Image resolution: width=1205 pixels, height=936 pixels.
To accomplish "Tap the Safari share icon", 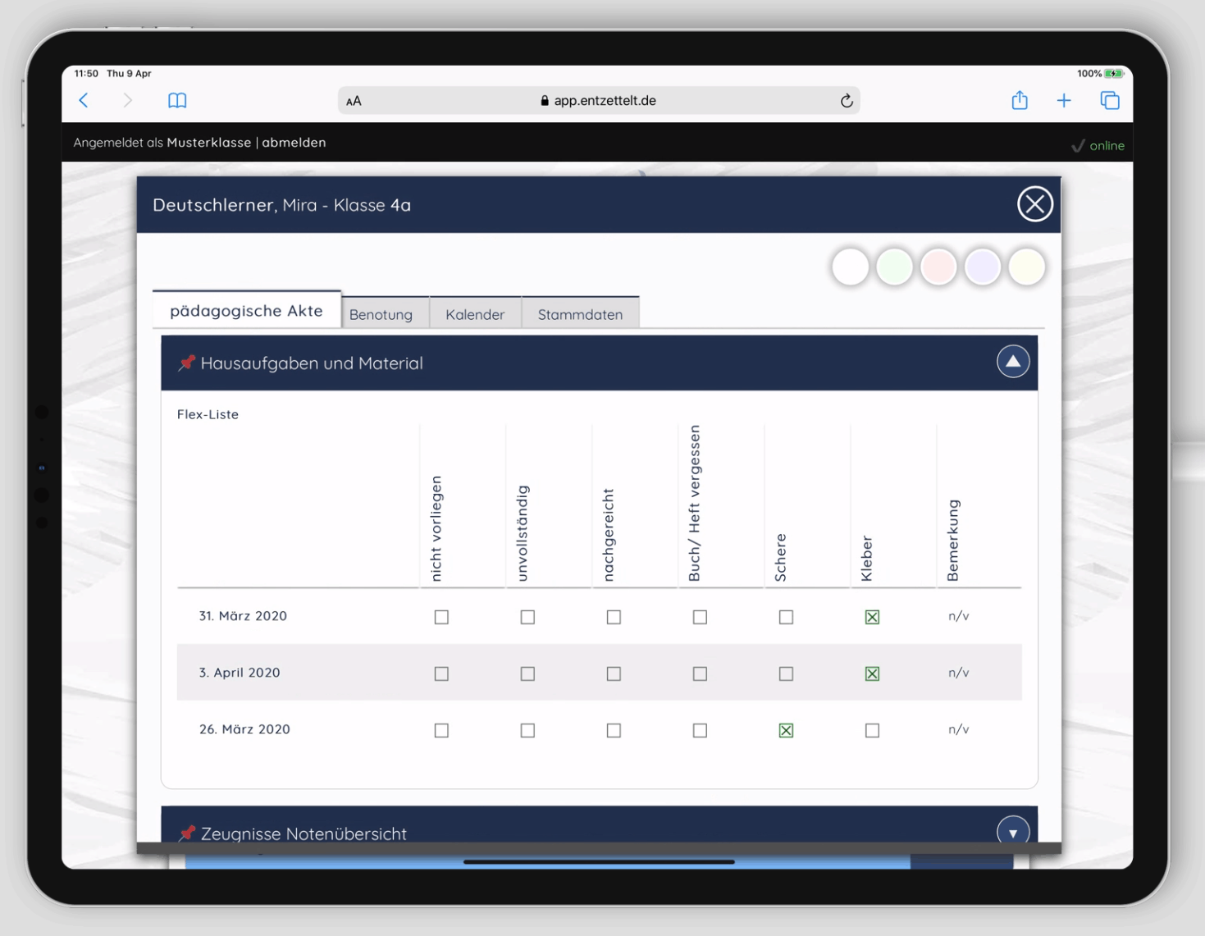I will (x=1019, y=101).
